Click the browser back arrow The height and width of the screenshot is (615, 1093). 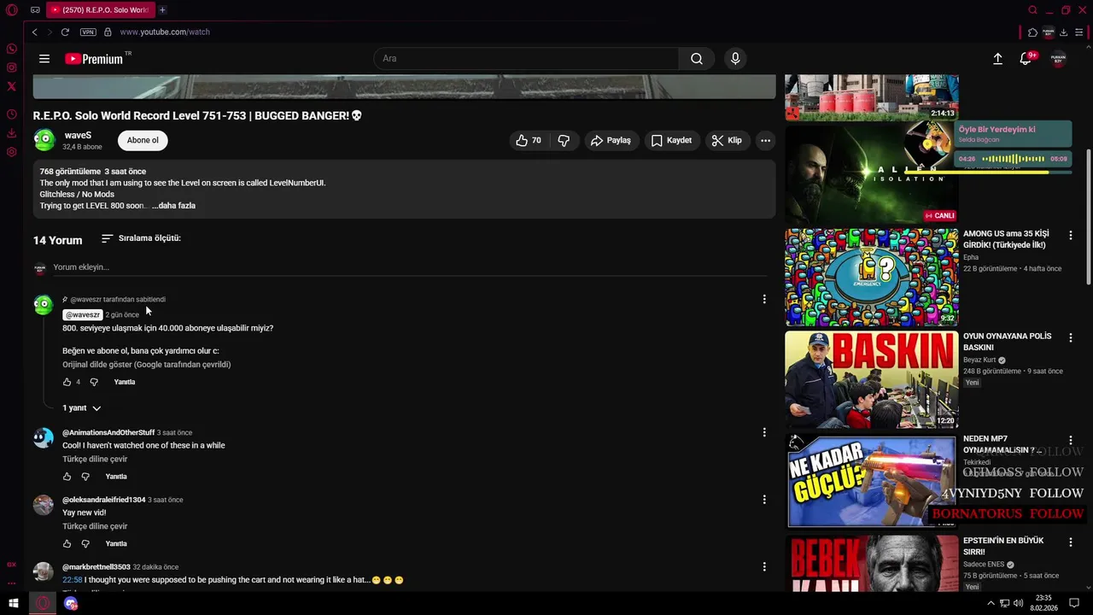pos(34,32)
